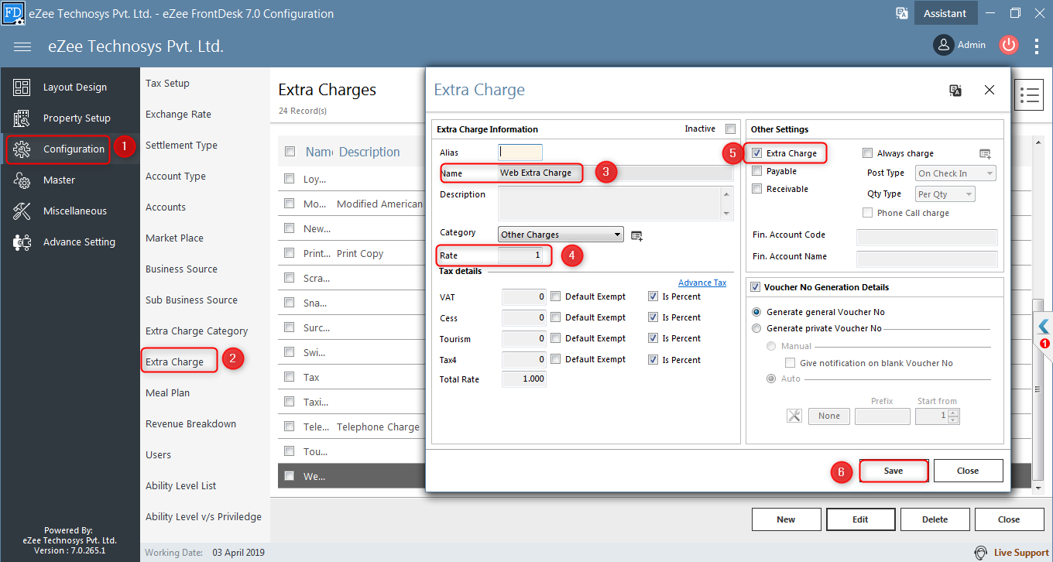
Task: Click the list view icon at top right
Action: point(1029,95)
